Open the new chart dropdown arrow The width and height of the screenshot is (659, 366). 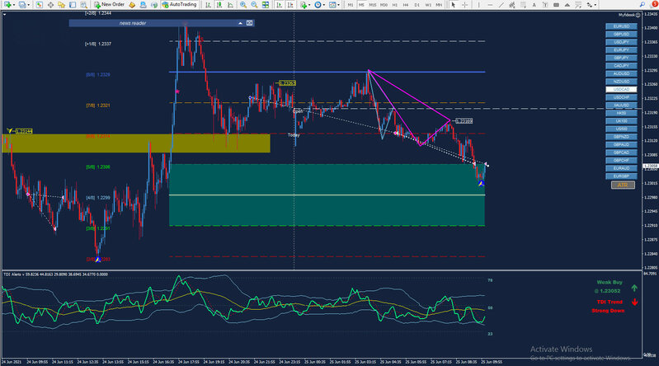point(14,5)
